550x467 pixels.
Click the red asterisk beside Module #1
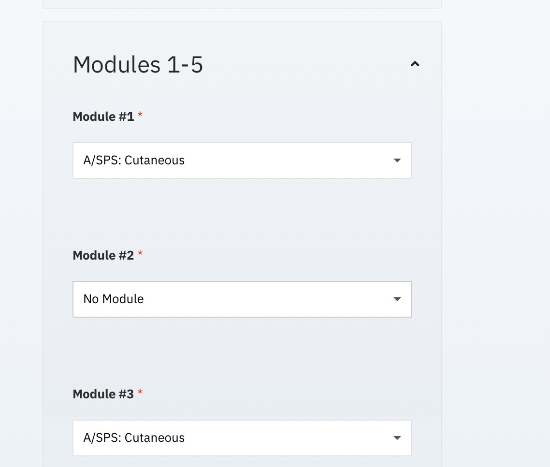(140, 115)
